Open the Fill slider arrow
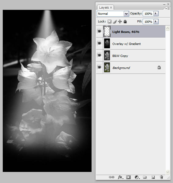Image resolution: width=173 pixels, height=183 pixels. pos(156,22)
